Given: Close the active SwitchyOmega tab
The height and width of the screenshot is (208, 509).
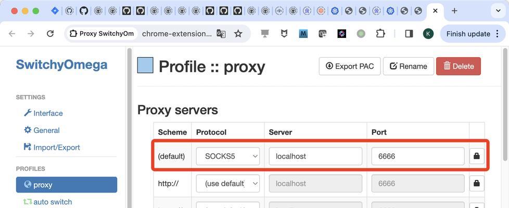Looking at the screenshot, I should [435, 11].
